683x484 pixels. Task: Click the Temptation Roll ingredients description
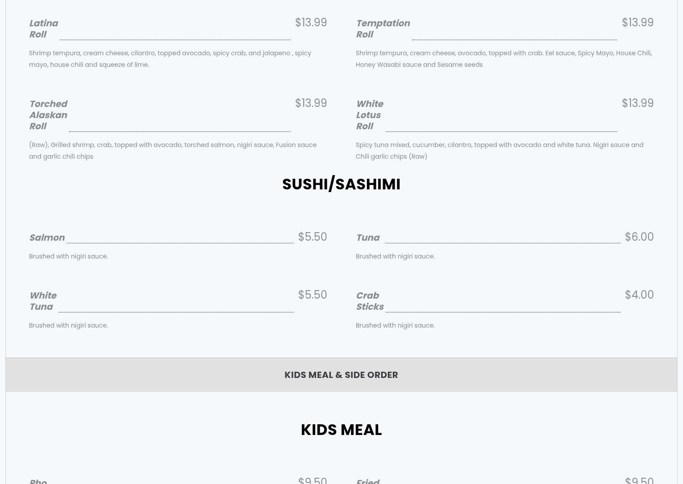tap(504, 59)
